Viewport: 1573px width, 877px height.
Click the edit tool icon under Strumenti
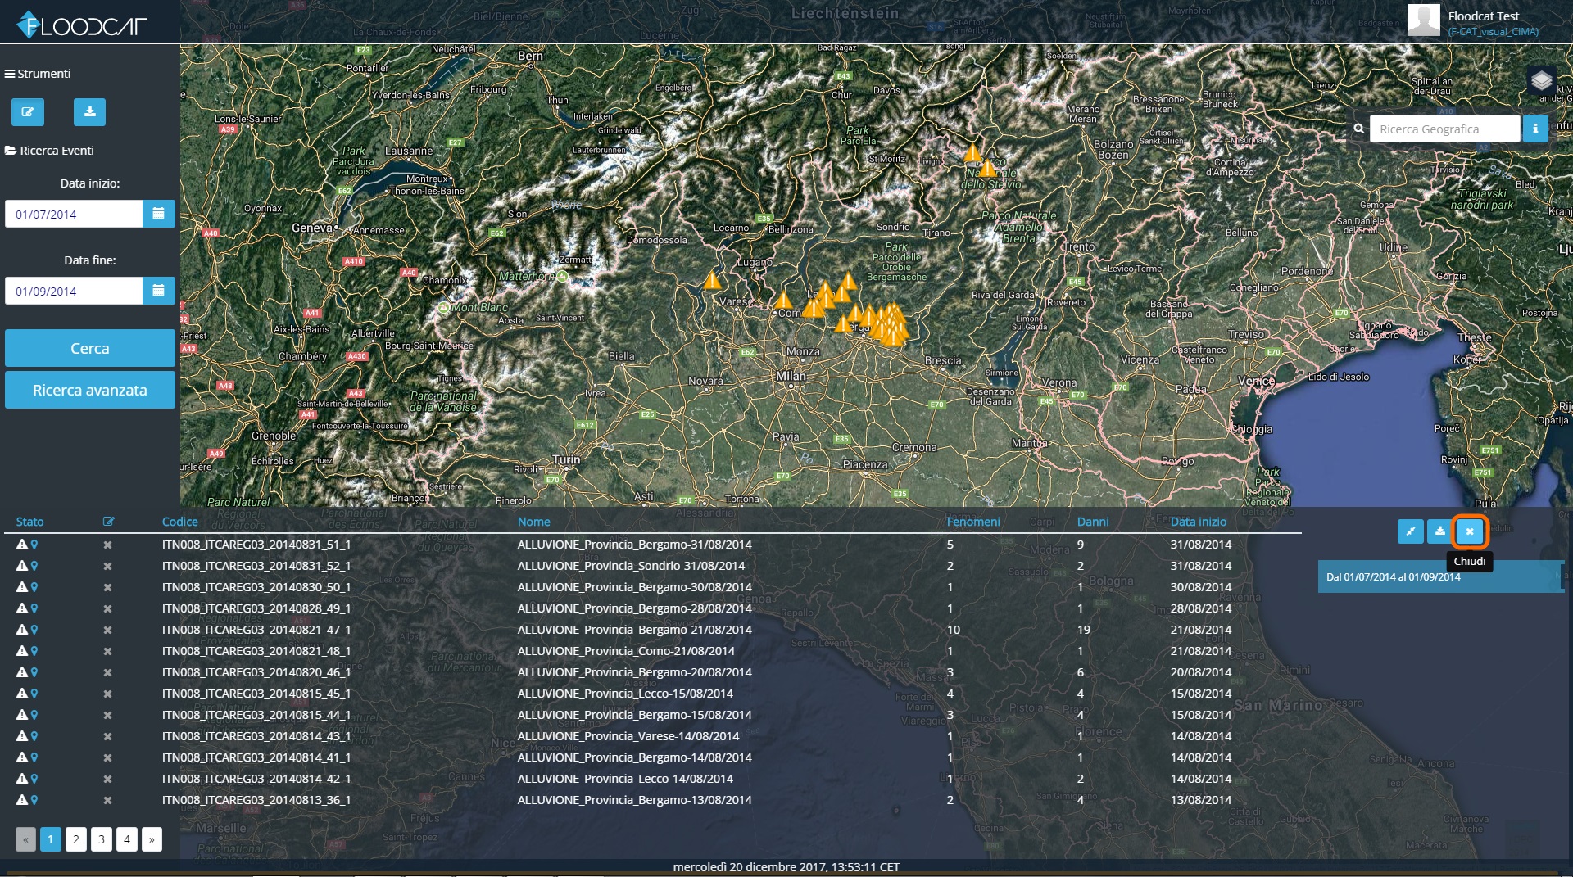tap(28, 112)
